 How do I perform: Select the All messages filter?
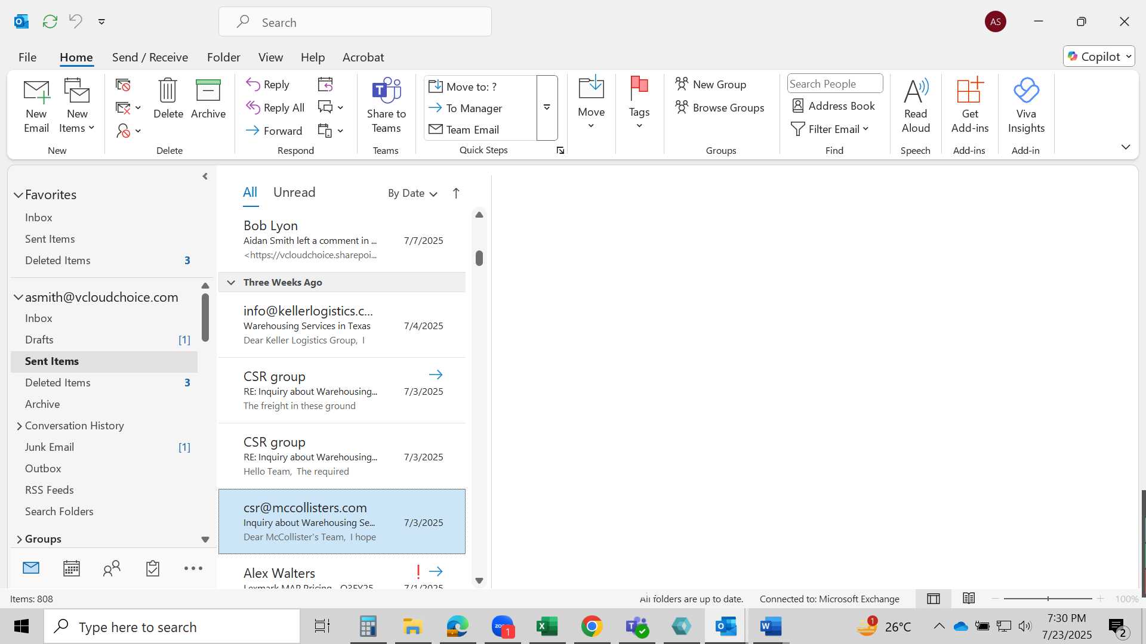(250, 192)
